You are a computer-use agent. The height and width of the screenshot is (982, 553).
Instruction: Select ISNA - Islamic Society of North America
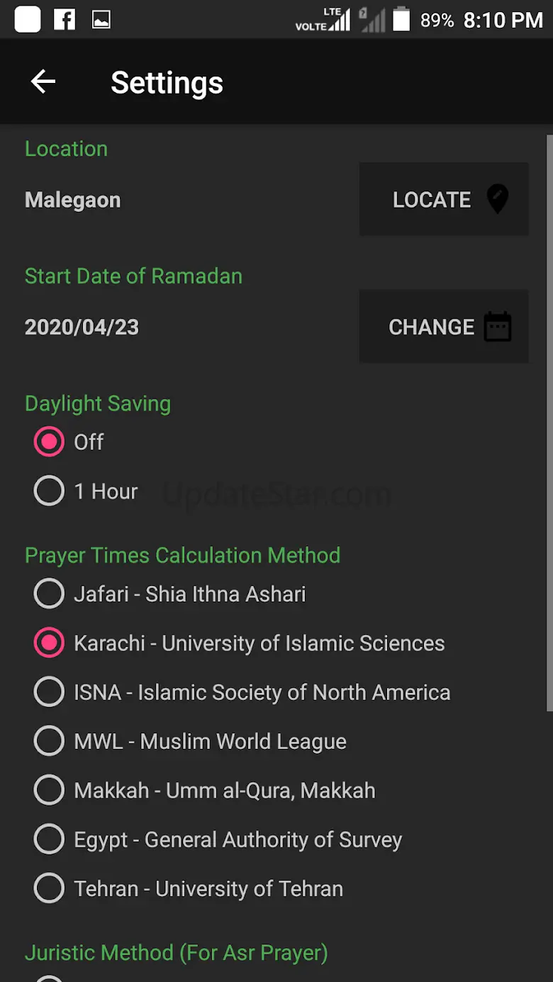49,692
